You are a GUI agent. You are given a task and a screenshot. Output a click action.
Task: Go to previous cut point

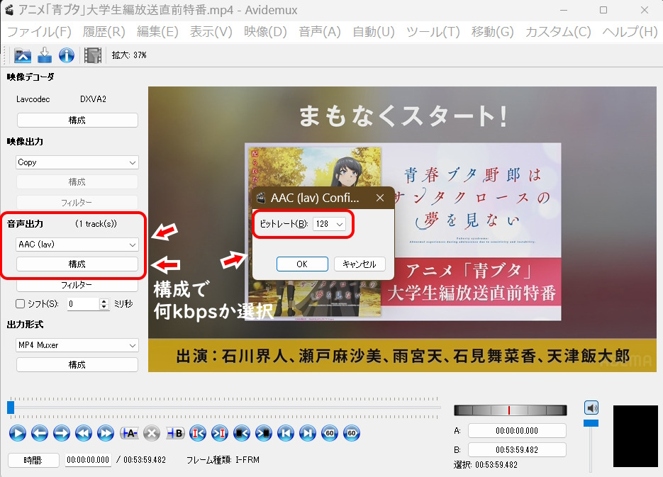point(197,433)
